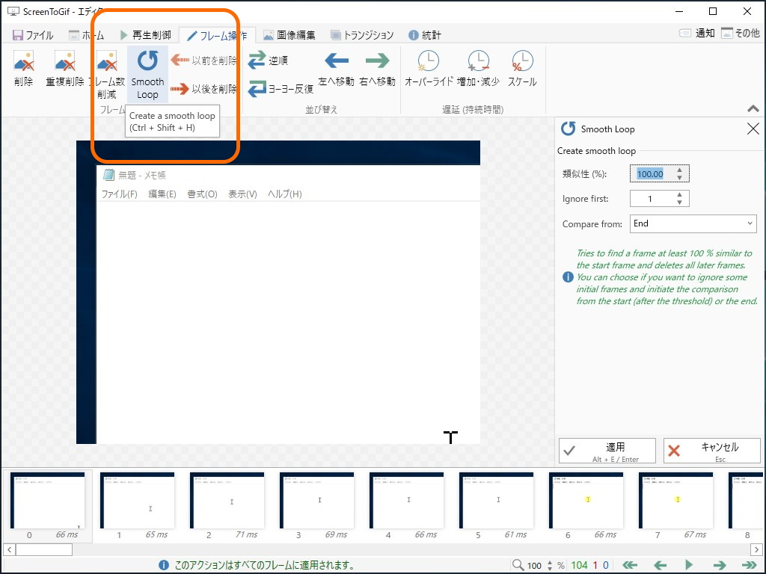The height and width of the screenshot is (574, 766).
Task: Click the Cancel (キャンセル) button
Action: coord(712,451)
